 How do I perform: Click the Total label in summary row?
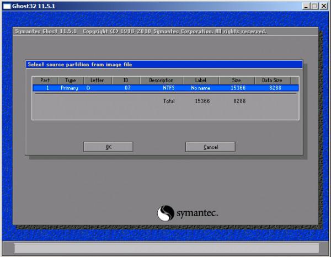tap(169, 101)
